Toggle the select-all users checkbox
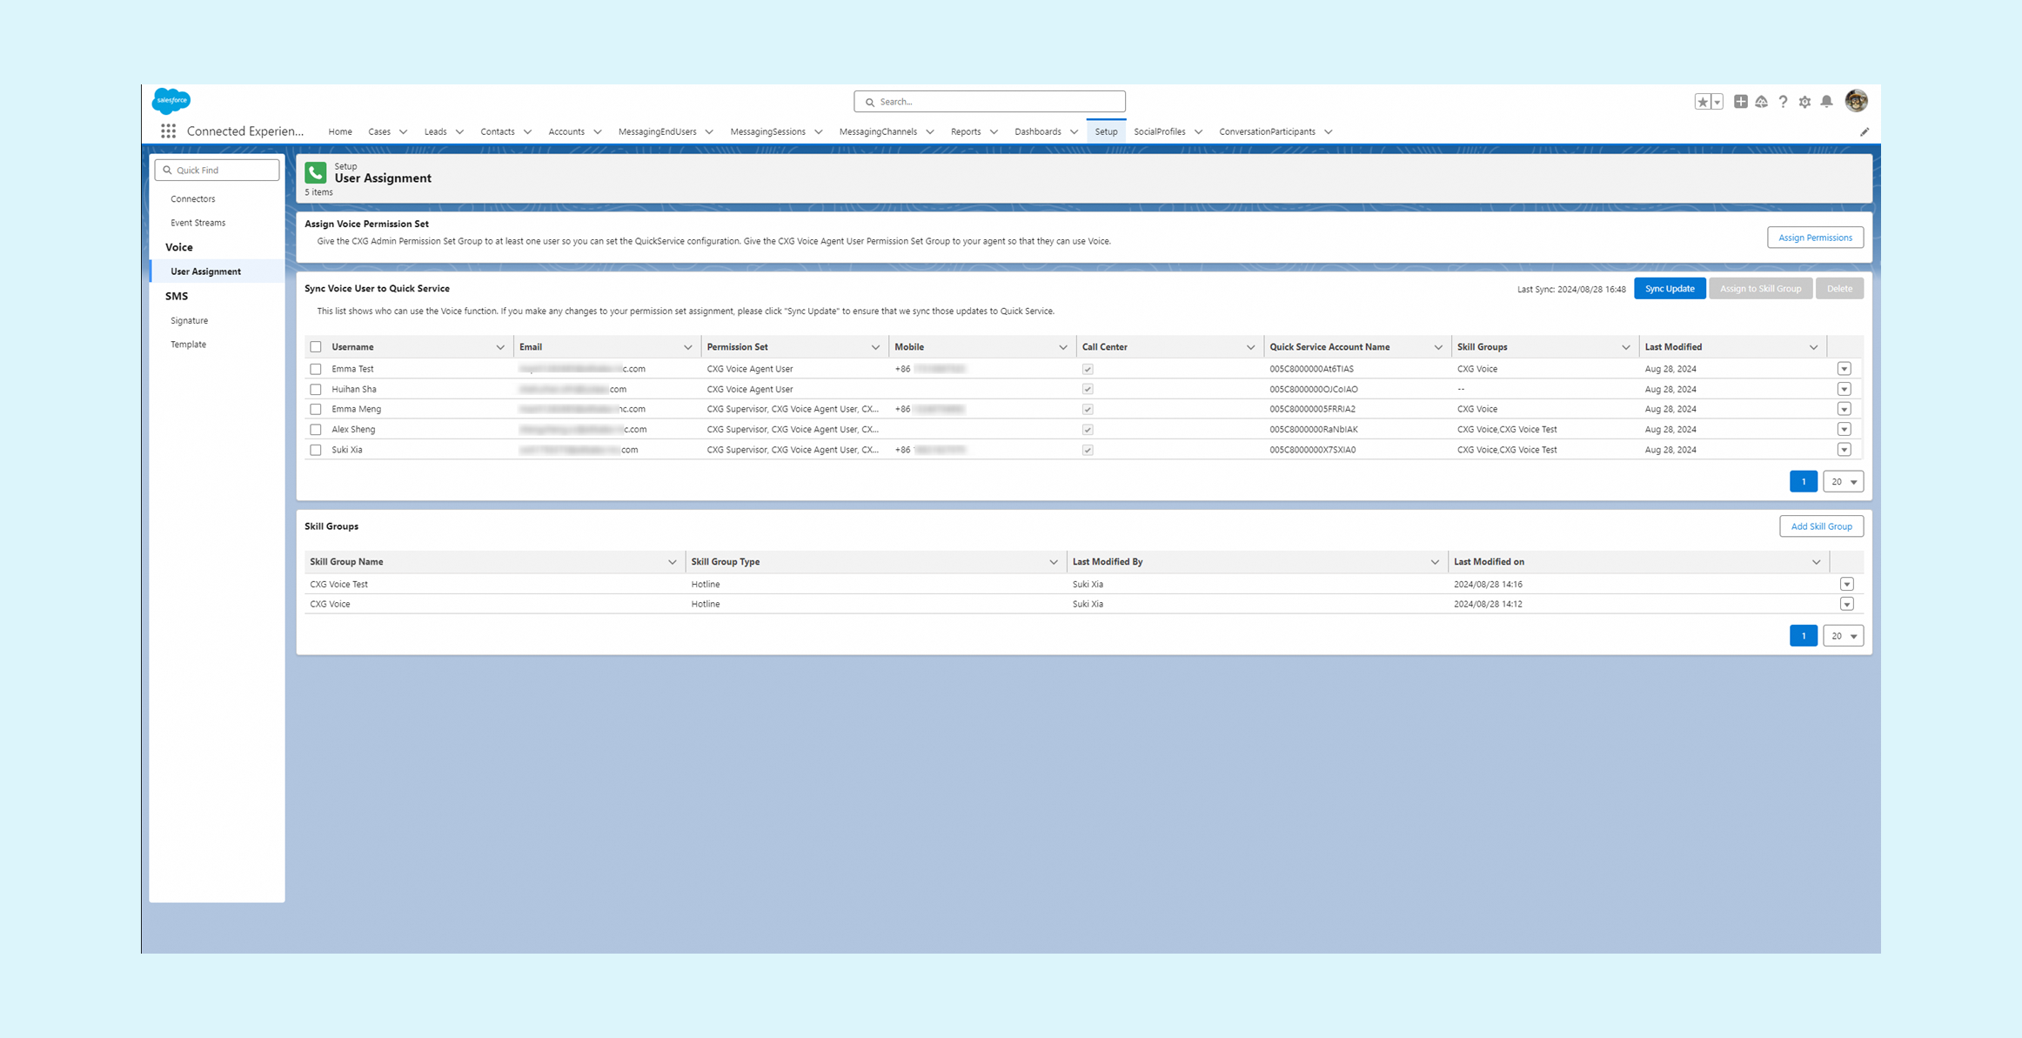This screenshot has height=1038, width=2022. coord(316,347)
